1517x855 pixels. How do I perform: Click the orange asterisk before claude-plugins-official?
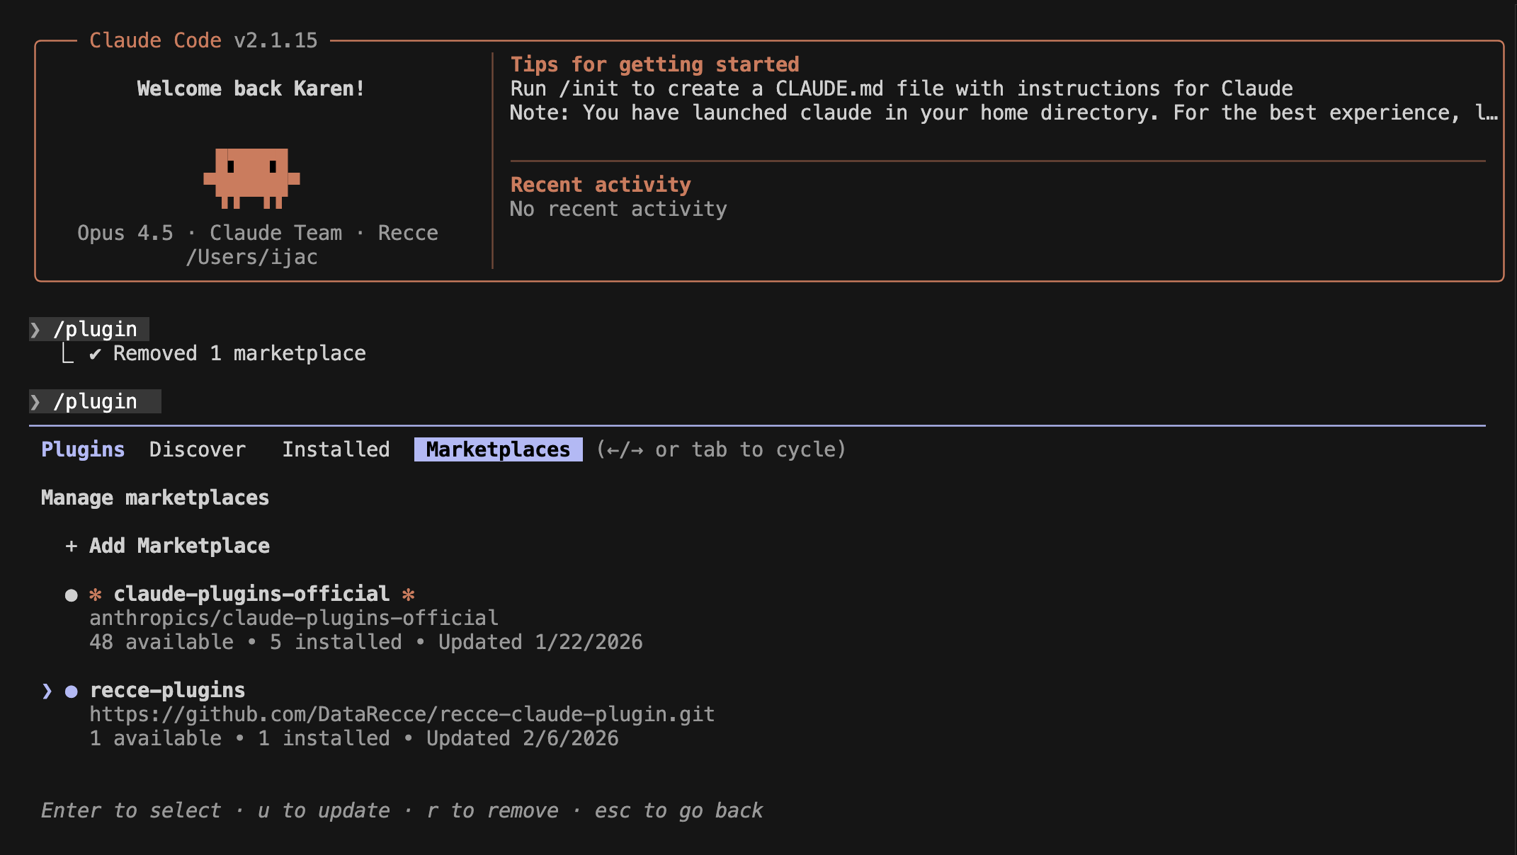(96, 595)
